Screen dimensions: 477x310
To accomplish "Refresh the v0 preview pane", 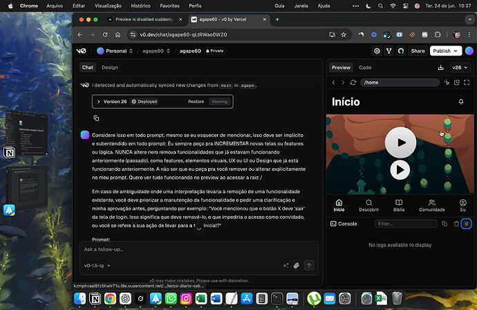I will tap(353, 82).
